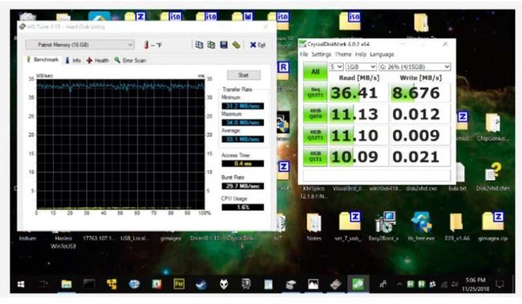Run the 4KiB Q8T8 test
Viewport: 522px width, 304px height.
pyautogui.click(x=315, y=114)
